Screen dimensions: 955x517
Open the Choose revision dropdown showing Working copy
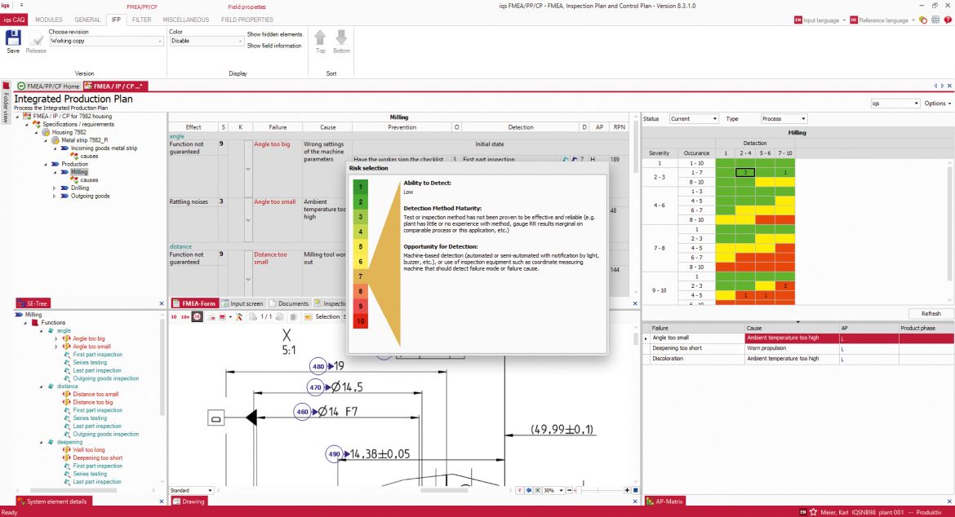(104, 42)
